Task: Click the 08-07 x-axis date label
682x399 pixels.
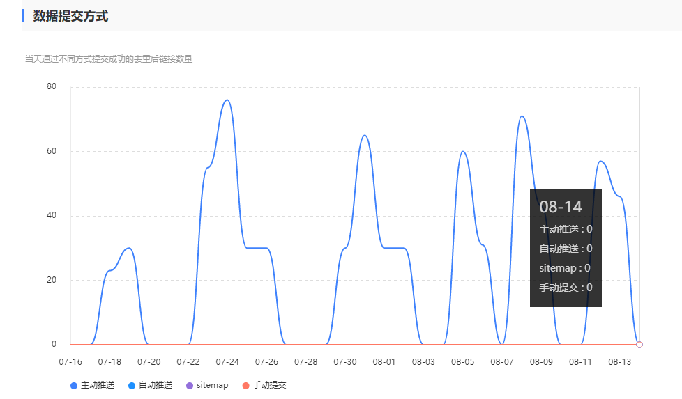Action: point(502,361)
